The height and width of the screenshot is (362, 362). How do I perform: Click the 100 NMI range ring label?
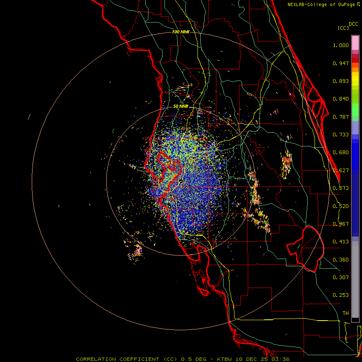[x=181, y=32]
